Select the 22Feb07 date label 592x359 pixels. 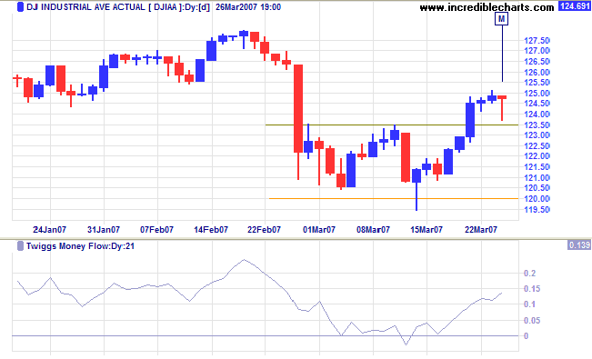click(264, 230)
